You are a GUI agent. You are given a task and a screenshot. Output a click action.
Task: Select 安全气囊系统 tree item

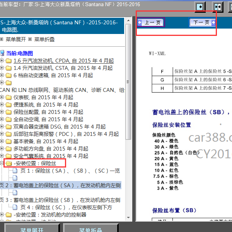tap(51, 156)
